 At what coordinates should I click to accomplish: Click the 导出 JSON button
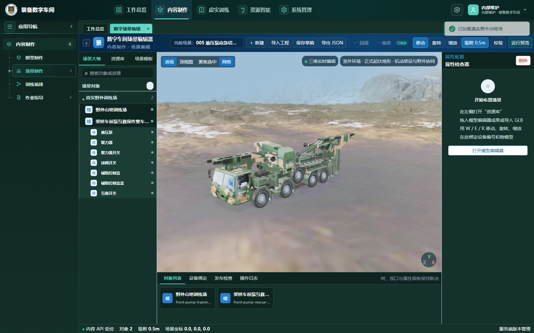pos(332,43)
